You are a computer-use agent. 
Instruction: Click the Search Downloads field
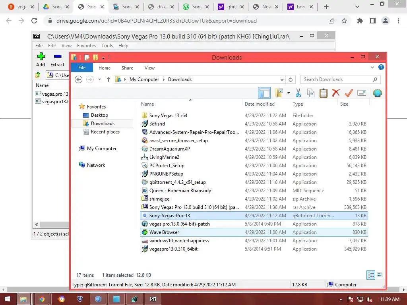[x=340, y=79]
